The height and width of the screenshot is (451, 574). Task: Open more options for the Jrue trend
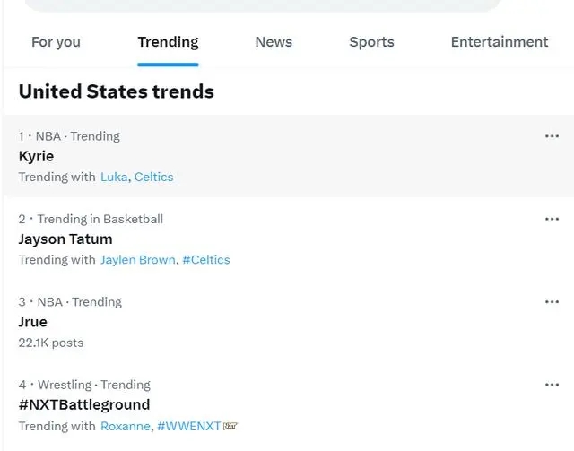tap(552, 301)
